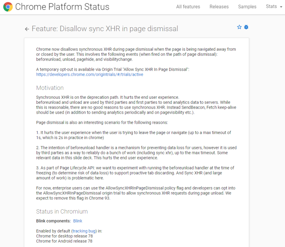Click the Blink components label
Image resolution: width=285 pixels, height=247 pixels.
(x=53, y=221)
